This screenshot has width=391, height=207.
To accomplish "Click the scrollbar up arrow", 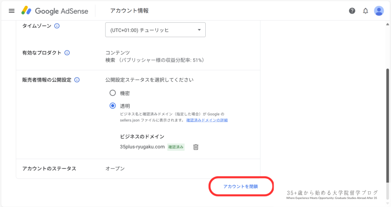I will coord(387,24).
